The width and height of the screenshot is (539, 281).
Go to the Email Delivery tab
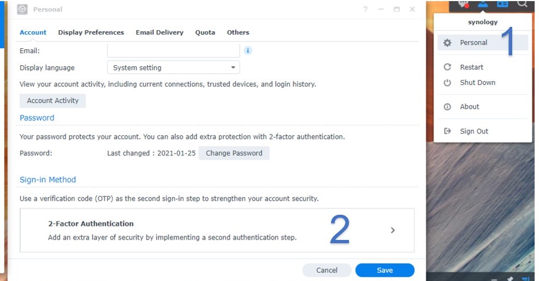coord(159,32)
